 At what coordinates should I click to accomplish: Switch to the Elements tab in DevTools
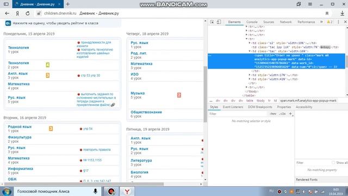coord(234,22)
